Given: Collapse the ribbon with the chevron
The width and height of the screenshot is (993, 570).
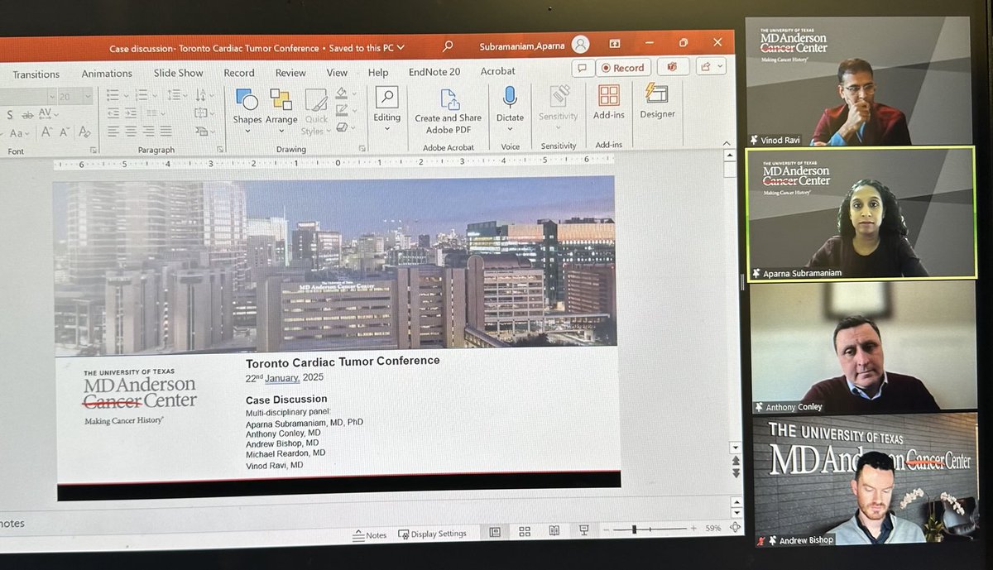Looking at the screenshot, I should click(x=728, y=141).
